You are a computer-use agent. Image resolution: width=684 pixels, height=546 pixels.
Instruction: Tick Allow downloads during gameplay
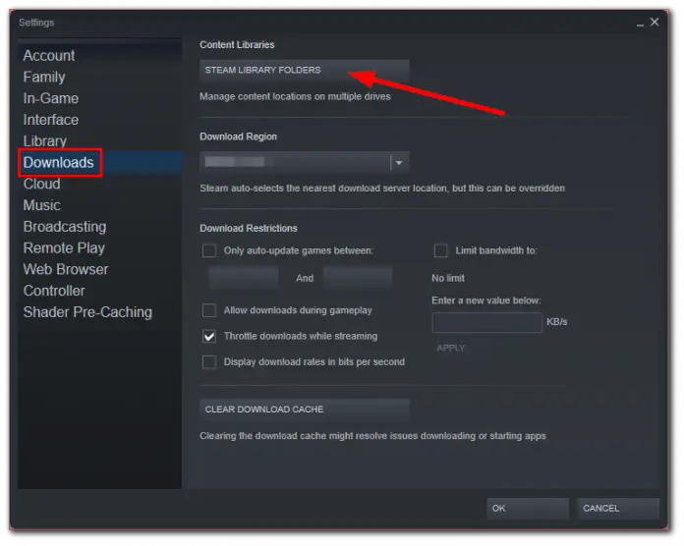(x=209, y=310)
